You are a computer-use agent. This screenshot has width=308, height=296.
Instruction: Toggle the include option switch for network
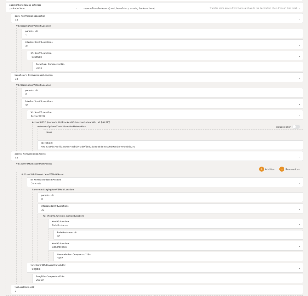(296, 127)
